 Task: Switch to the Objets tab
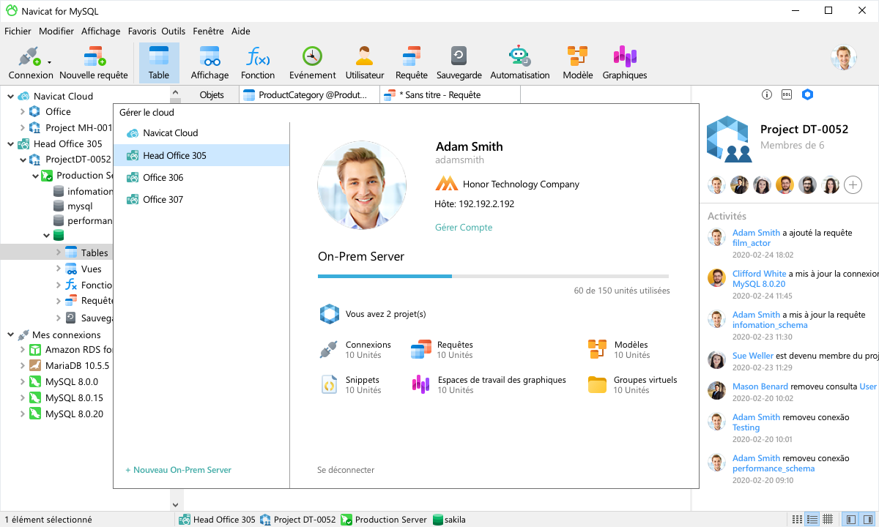click(x=212, y=95)
